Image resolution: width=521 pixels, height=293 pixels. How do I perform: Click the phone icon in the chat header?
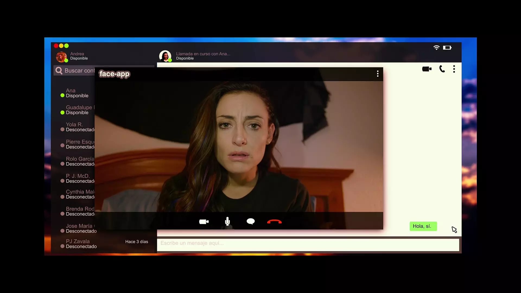pos(442,69)
